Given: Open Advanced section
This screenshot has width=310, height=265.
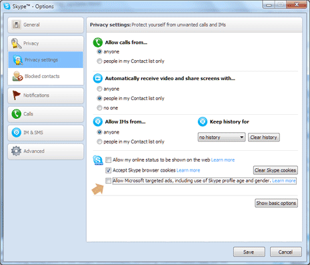Looking at the screenshot, I should click(46, 152).
